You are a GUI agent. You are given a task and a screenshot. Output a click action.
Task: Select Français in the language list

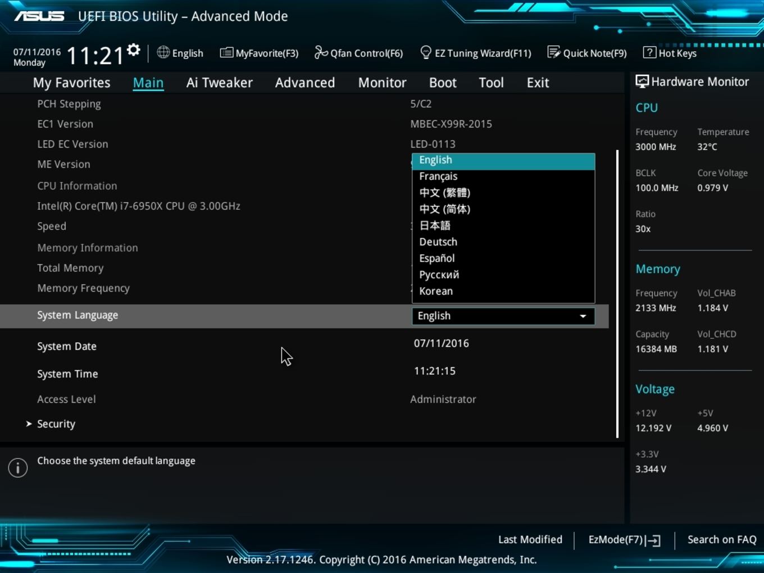503,176
